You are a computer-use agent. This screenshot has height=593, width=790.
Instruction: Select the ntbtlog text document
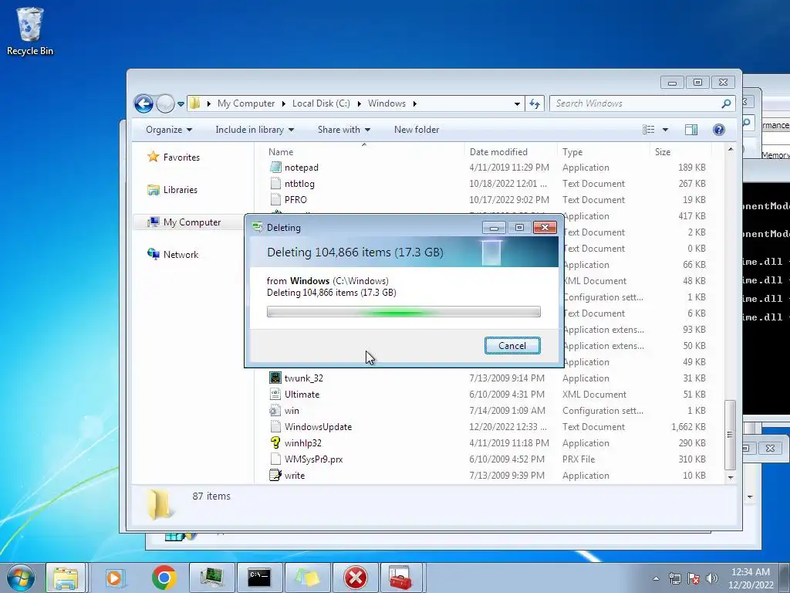299,184
